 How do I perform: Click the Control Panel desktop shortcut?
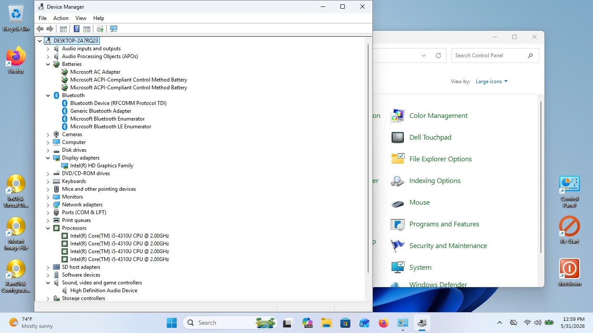pyautogui.click(x=570, y=191)
